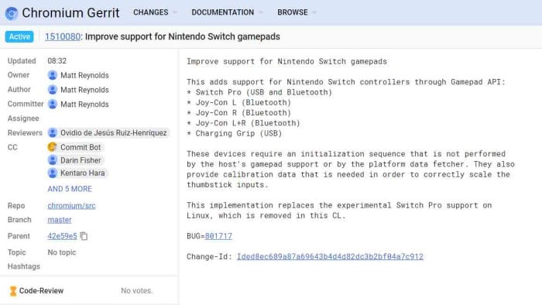This screenshot has height=305, width=542.
Task: Select the Kentaro Hara CC chip
Action: pos(77,173)
